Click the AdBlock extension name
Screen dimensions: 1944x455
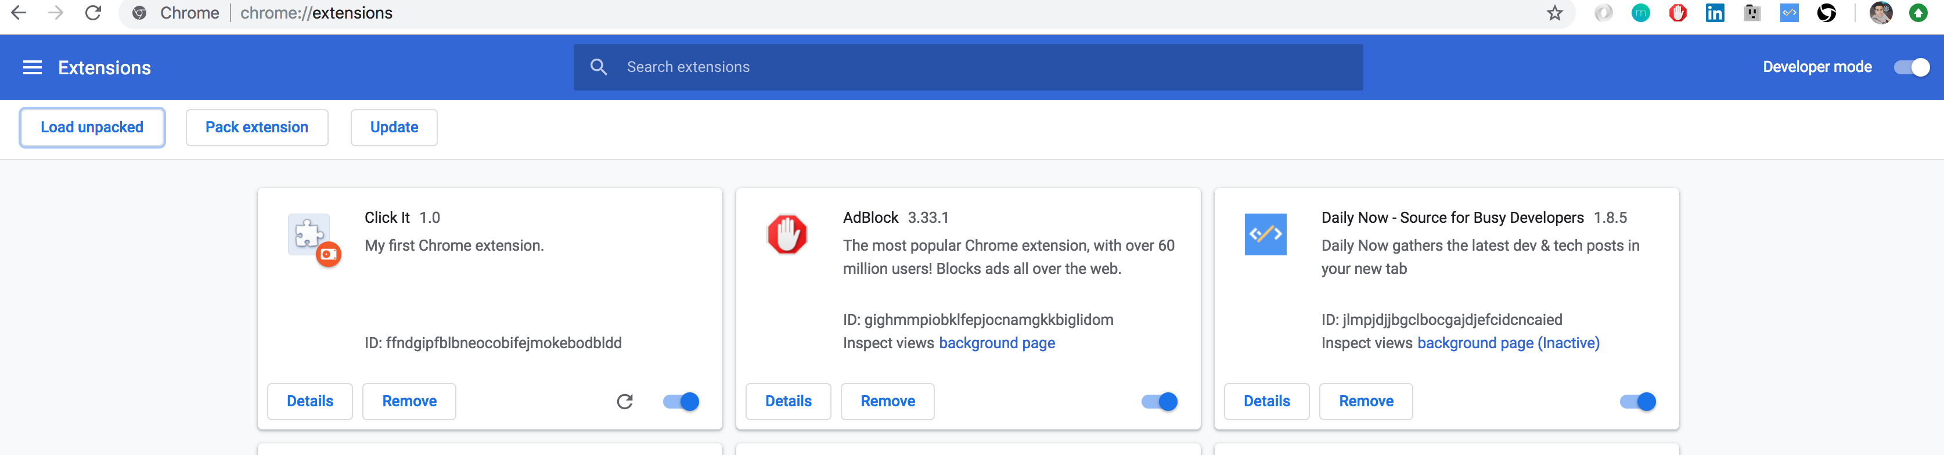pyautogui.click(x=871, y=218)
